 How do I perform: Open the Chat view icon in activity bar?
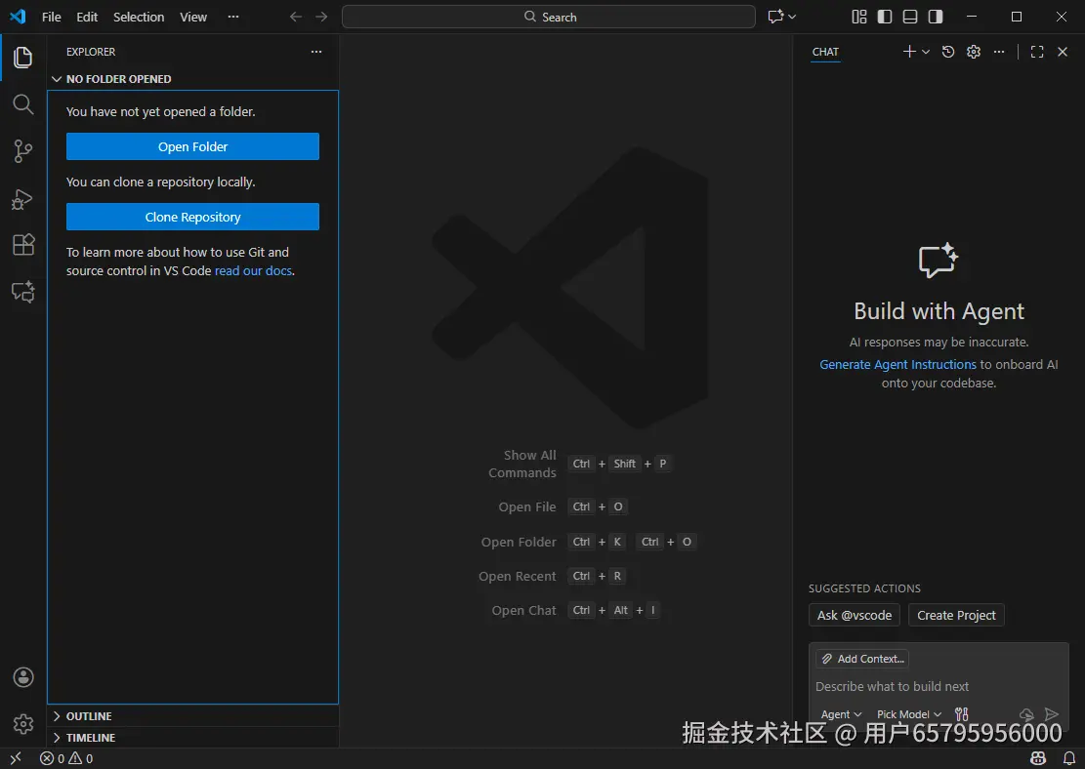coord(22,292)
